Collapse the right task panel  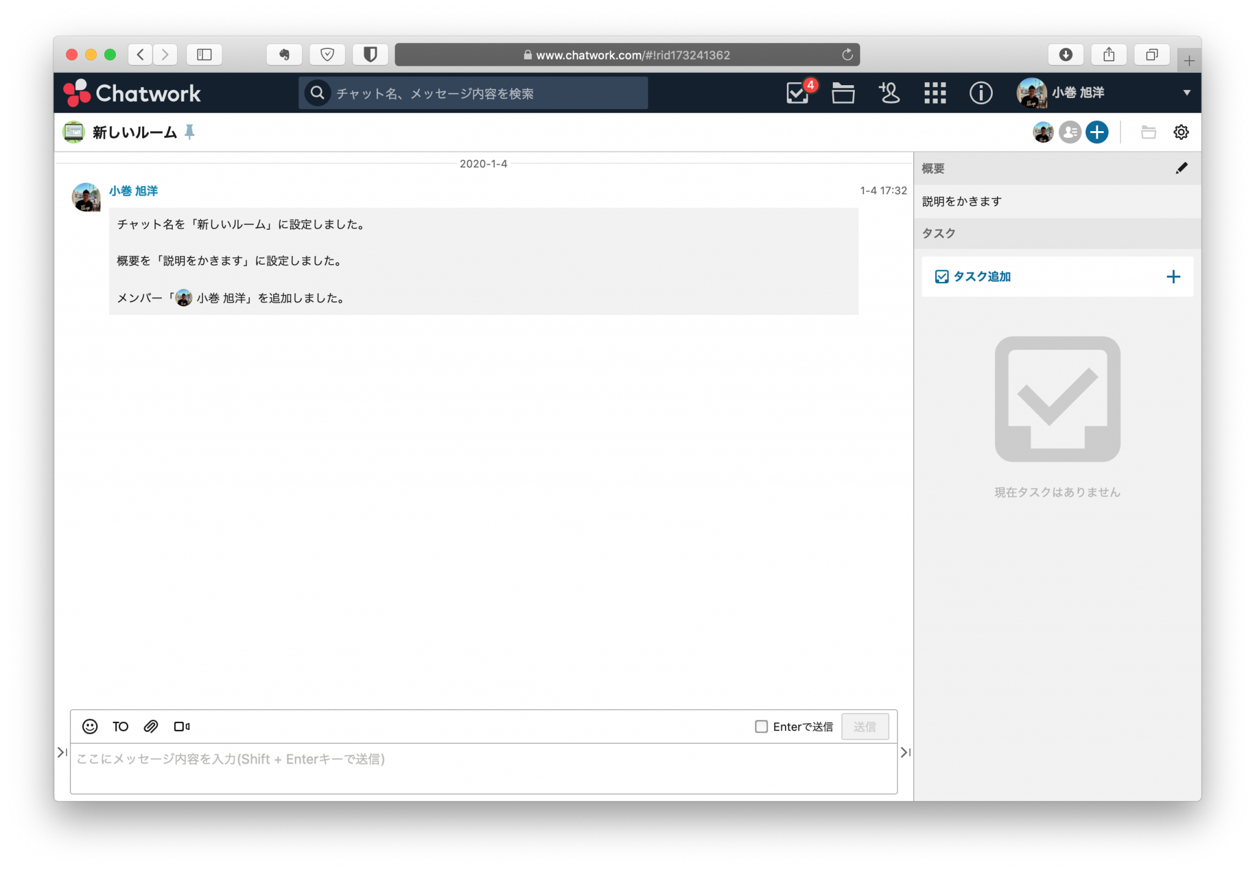pyautogui.click(x=905, y=753)
